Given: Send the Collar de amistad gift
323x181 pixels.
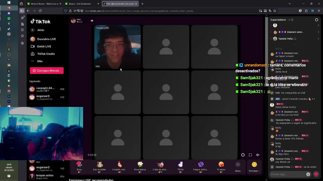Looking at the screenshot, I should coord(160,167).
